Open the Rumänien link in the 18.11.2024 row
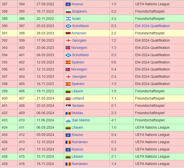 79,164
